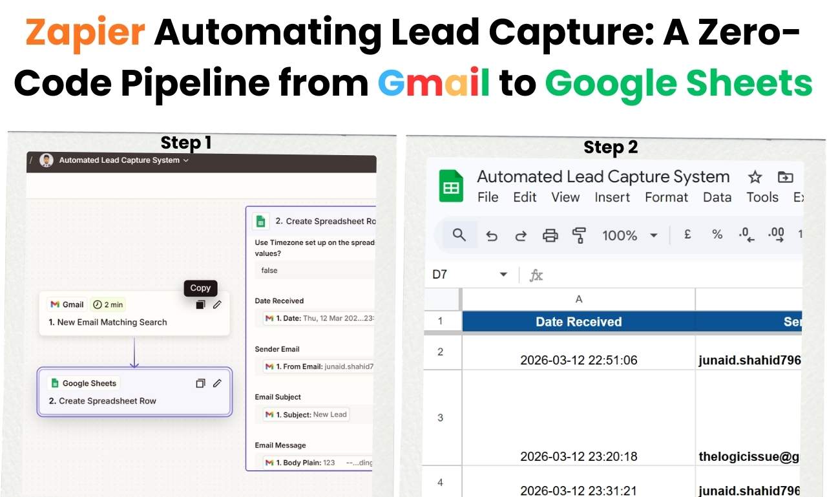The width and height of the screenshot is (827, 497).
Task: Open the Format menu
Action: pyautogui.click(x=666, y=197)
